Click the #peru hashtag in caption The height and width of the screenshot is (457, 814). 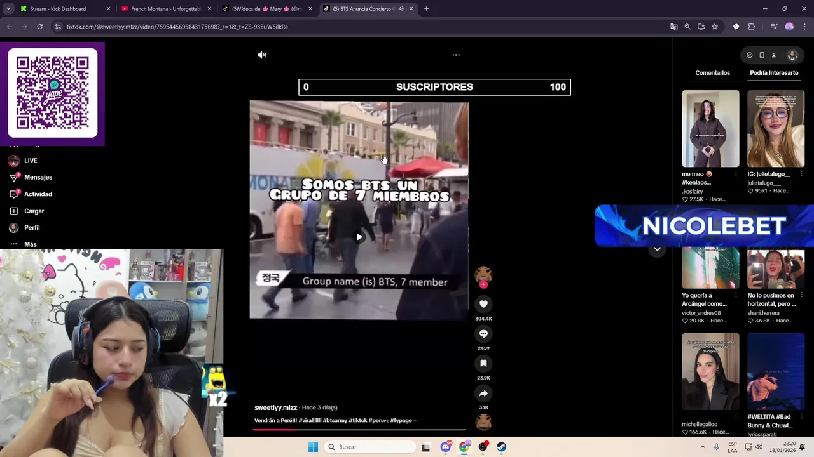(378, 421)
